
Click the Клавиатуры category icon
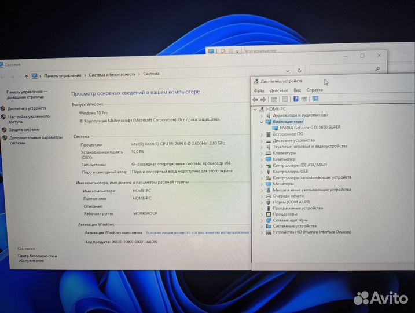coord(268,153)
